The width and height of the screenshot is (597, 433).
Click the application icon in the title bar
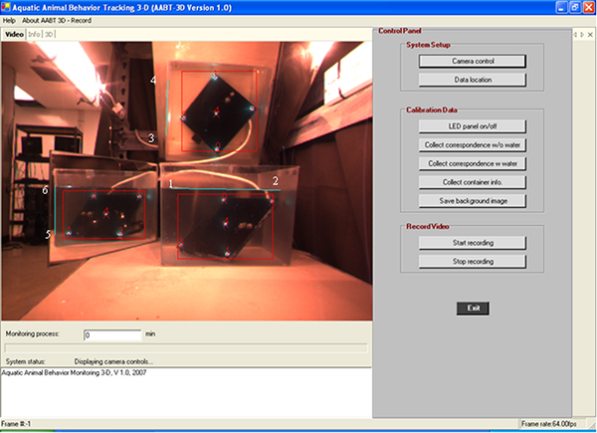(8, 7)
